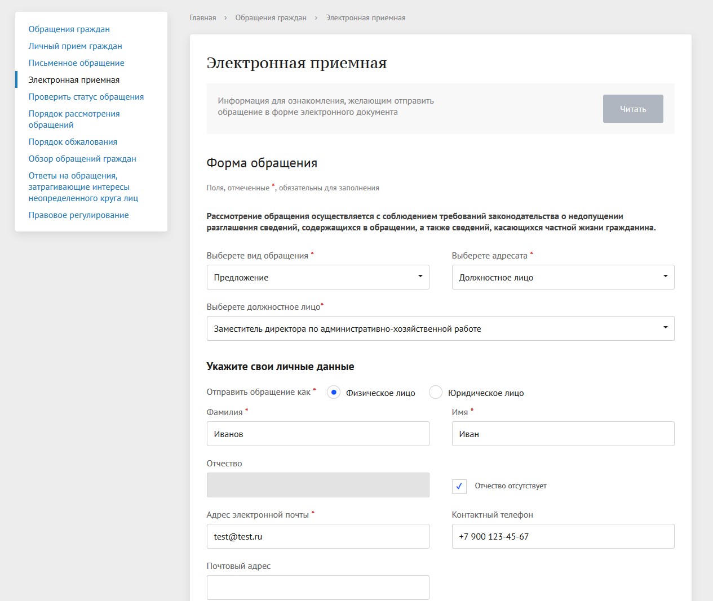
Task: Focus the email address field
Action: pyautogui.click(x=317, y=536)
